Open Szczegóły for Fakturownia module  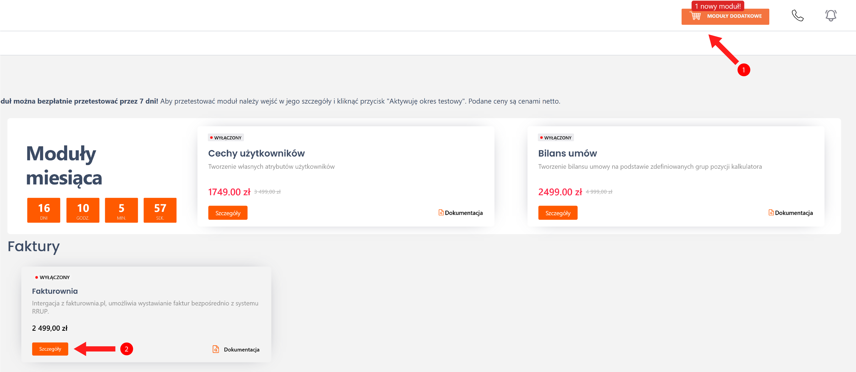point(50,349)
